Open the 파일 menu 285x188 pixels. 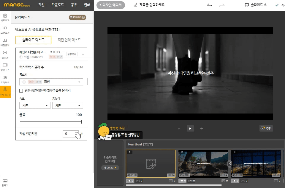42,5
